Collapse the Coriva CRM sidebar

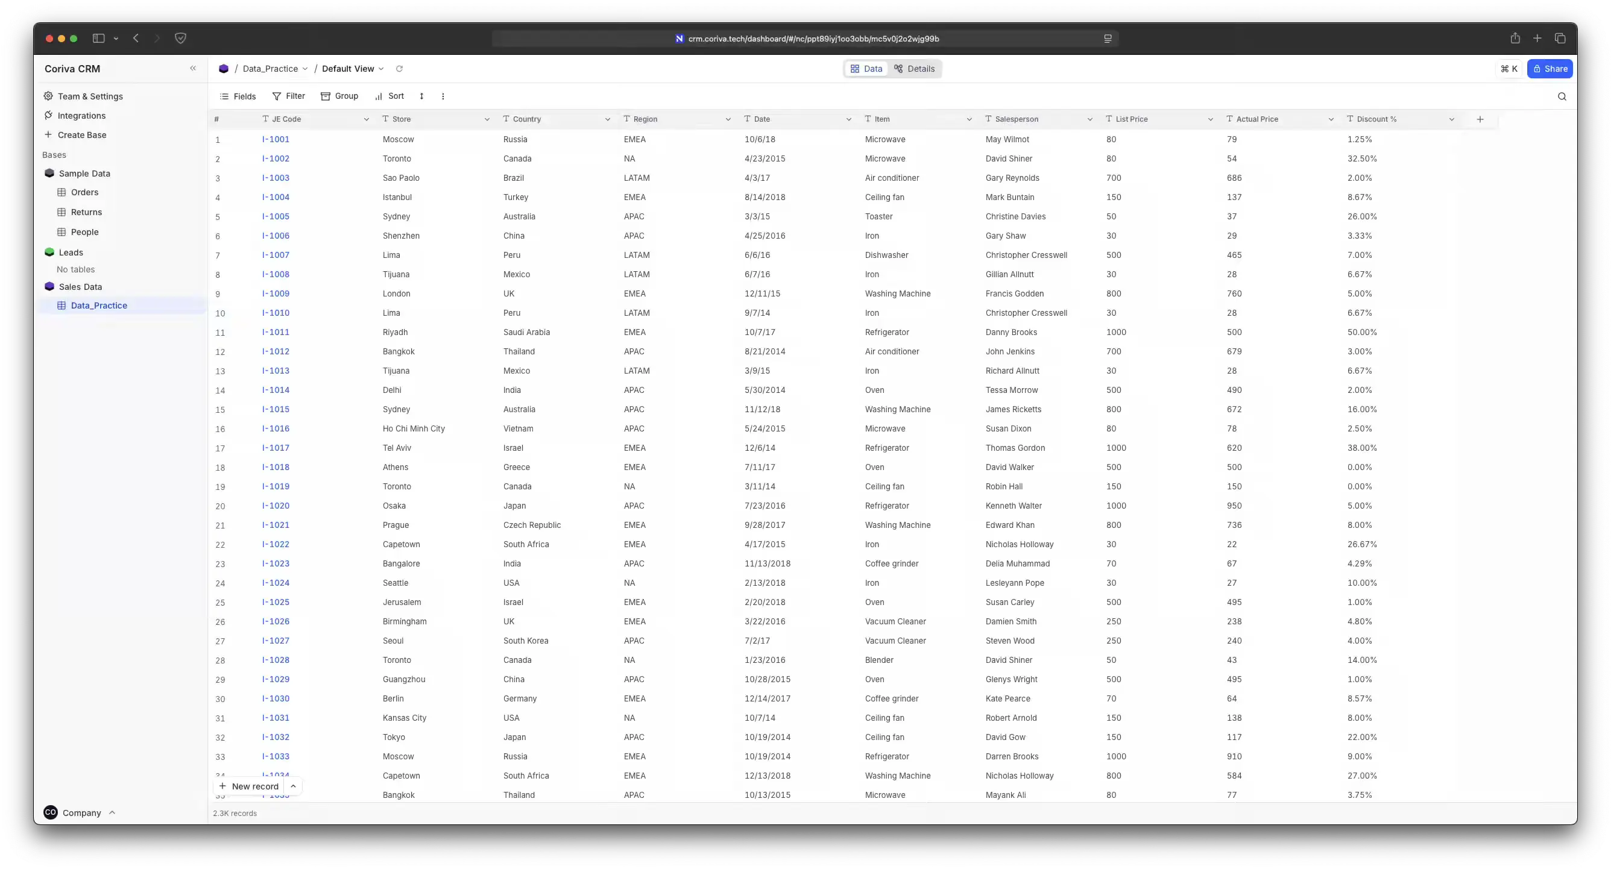point(192,69)
